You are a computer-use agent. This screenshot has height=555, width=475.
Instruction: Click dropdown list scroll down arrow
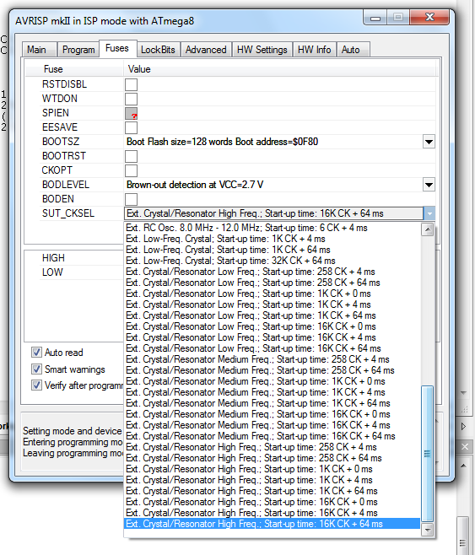tap(428, 530)
